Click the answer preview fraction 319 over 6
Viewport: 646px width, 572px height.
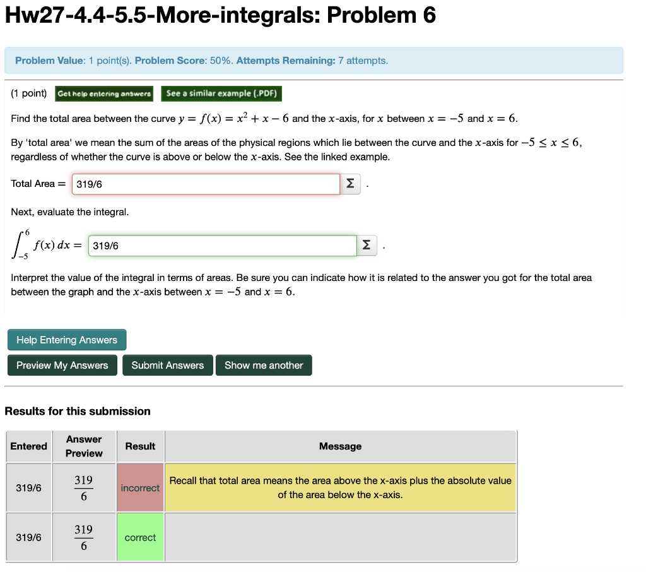tap(84, 487)
